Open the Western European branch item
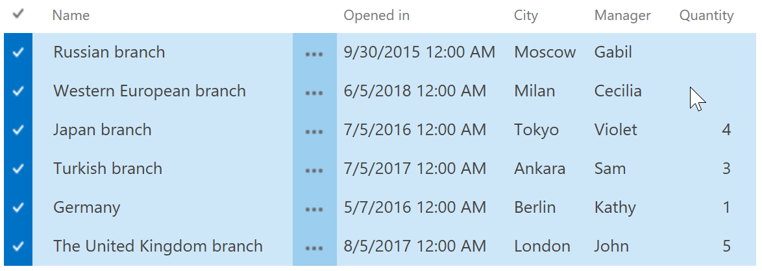Viewport: 762px width, 271px height. click(x=150, y=91)
